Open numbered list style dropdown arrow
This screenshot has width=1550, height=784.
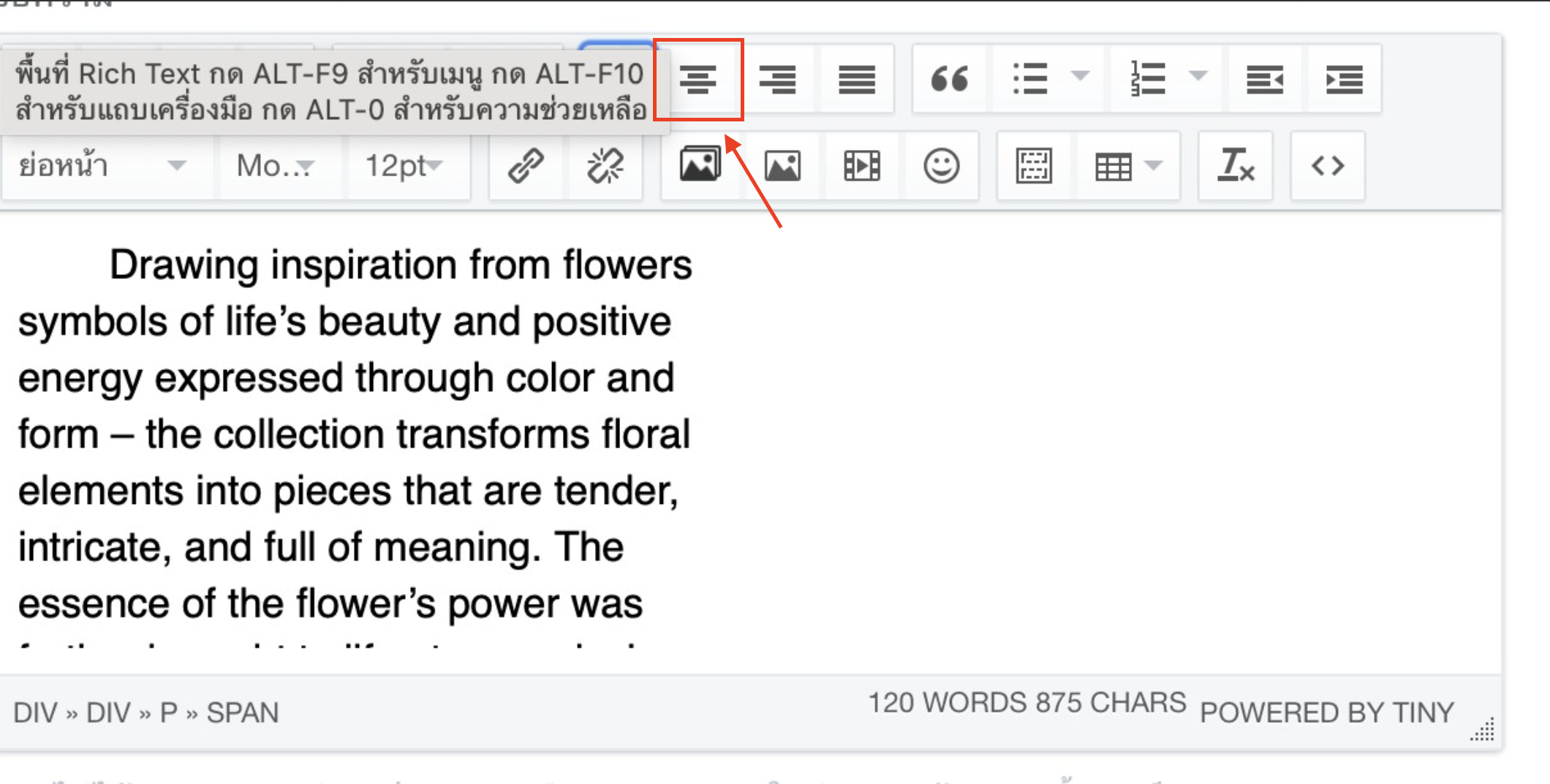coord(1198,76)
